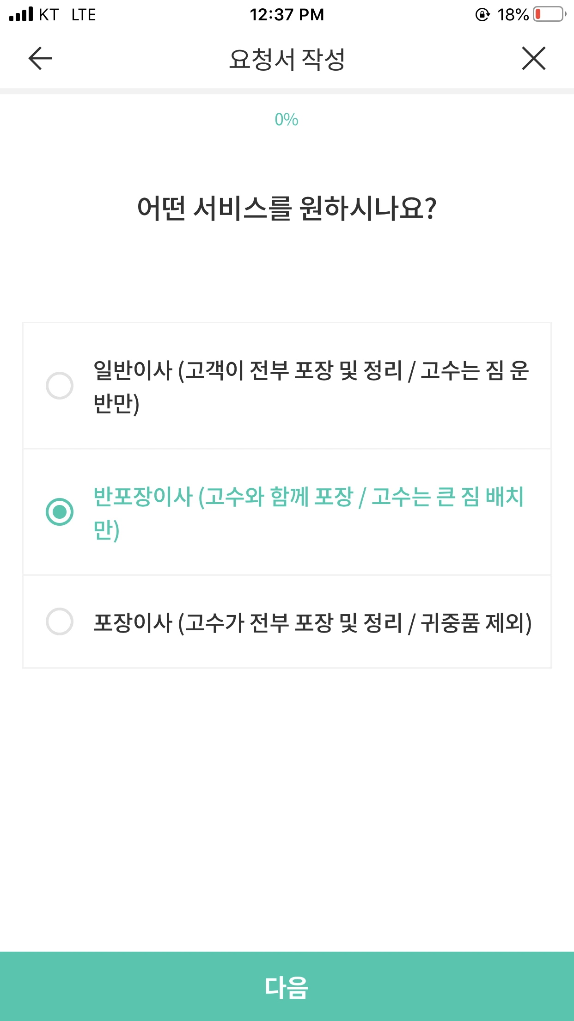
Task: Select the 포장이사 radio button
Action: (x=60, y=621)
